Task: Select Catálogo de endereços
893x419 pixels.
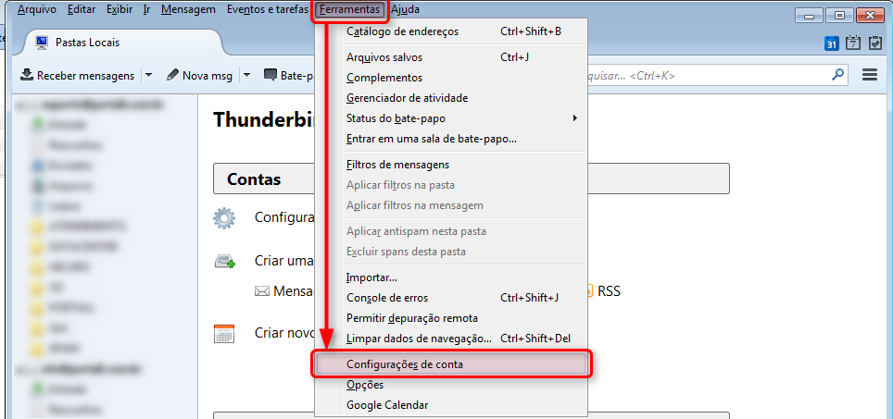Action: click(x=450, y=31)
